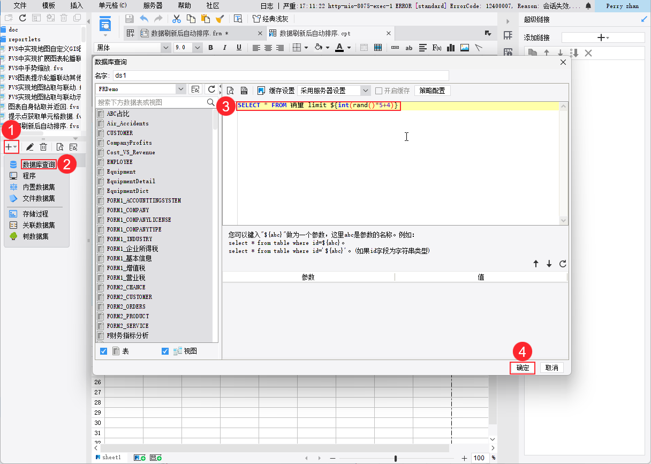Toggle underline formatting
This screenshot has width=651, height=464.
point(239,48)
